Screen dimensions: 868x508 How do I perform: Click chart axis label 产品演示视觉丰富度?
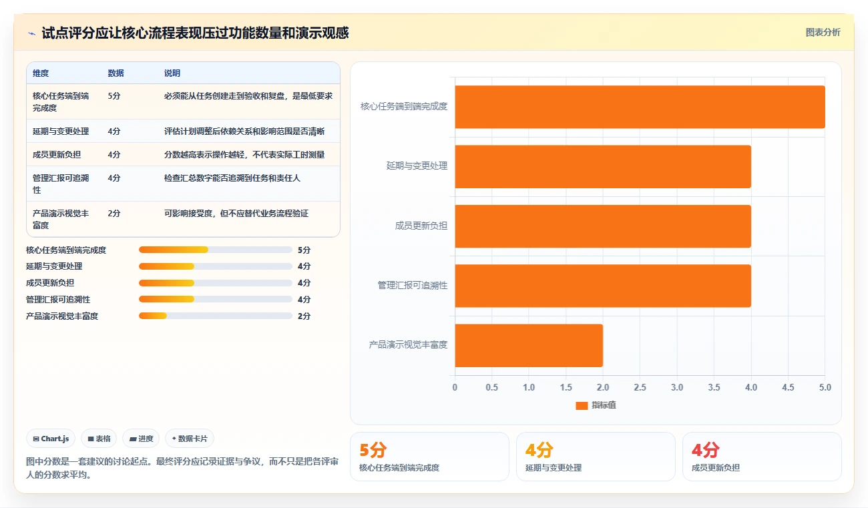pyautogui.click(x=408, y=345)
